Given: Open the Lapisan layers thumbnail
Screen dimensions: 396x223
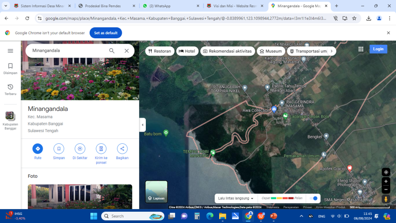Looking at the screenshot, I should [156, 191].
